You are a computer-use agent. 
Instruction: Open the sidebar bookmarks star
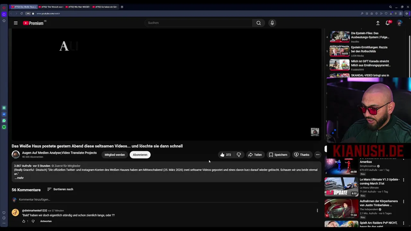pos(4,21)
